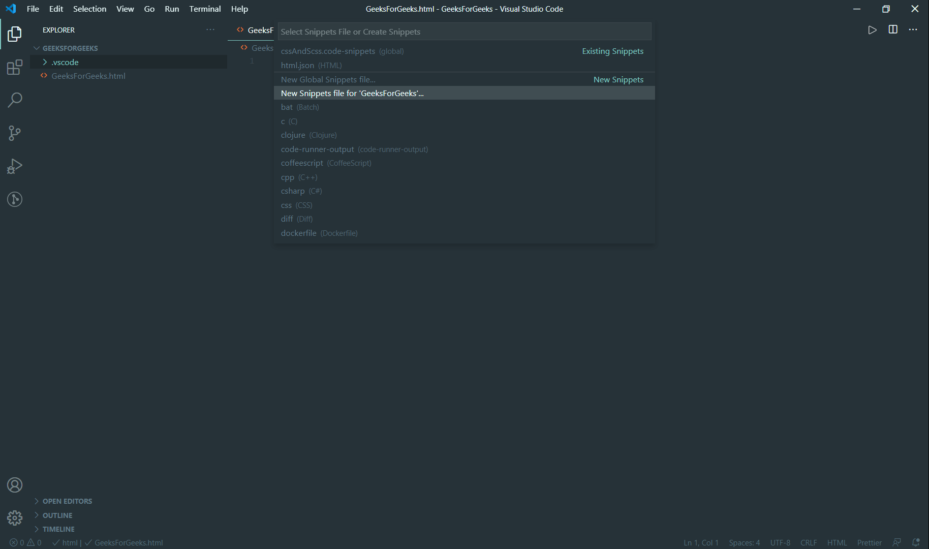The width and height of the screenshot is (929, 549).
Task: Open the Explorer view in activity bar
Action: [x=15, y=34]
